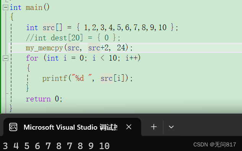Click the "%d " format string
This screenshot has width=242, height=151.
point(81,78)
